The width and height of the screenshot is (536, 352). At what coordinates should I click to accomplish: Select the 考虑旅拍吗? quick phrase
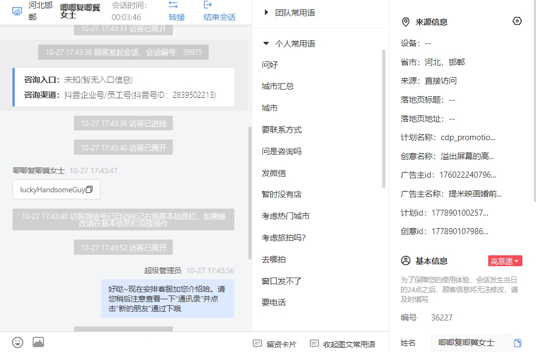(284, 237)
